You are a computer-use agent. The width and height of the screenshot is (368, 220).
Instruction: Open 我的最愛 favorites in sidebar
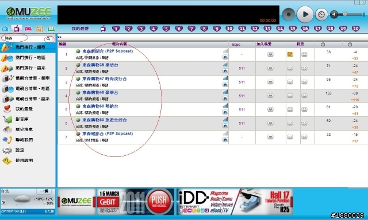28,109
